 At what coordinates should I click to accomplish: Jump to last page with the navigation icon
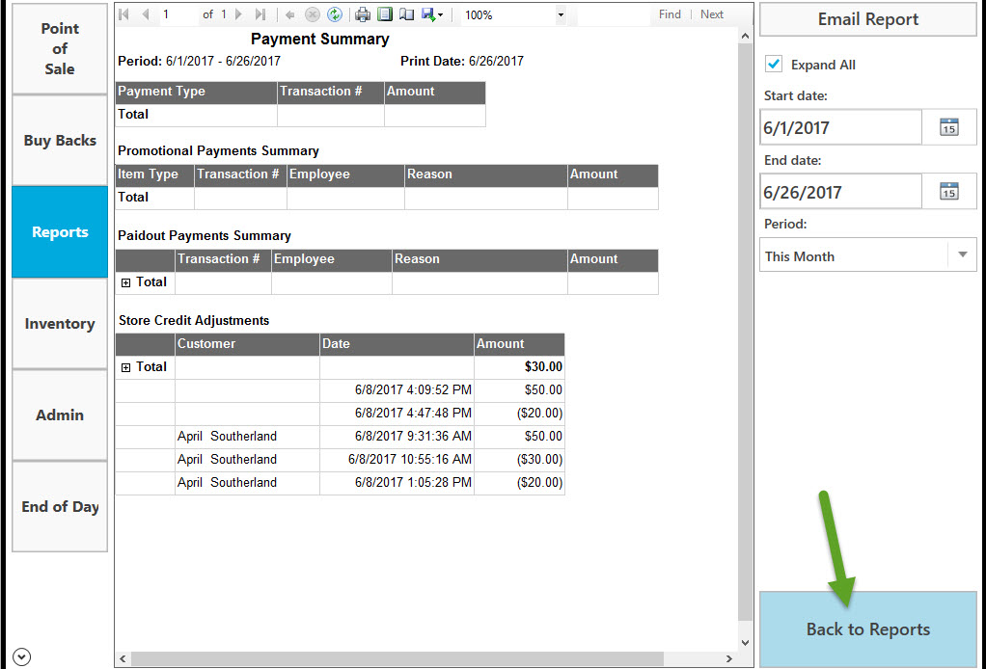click(x=260, y=13)
